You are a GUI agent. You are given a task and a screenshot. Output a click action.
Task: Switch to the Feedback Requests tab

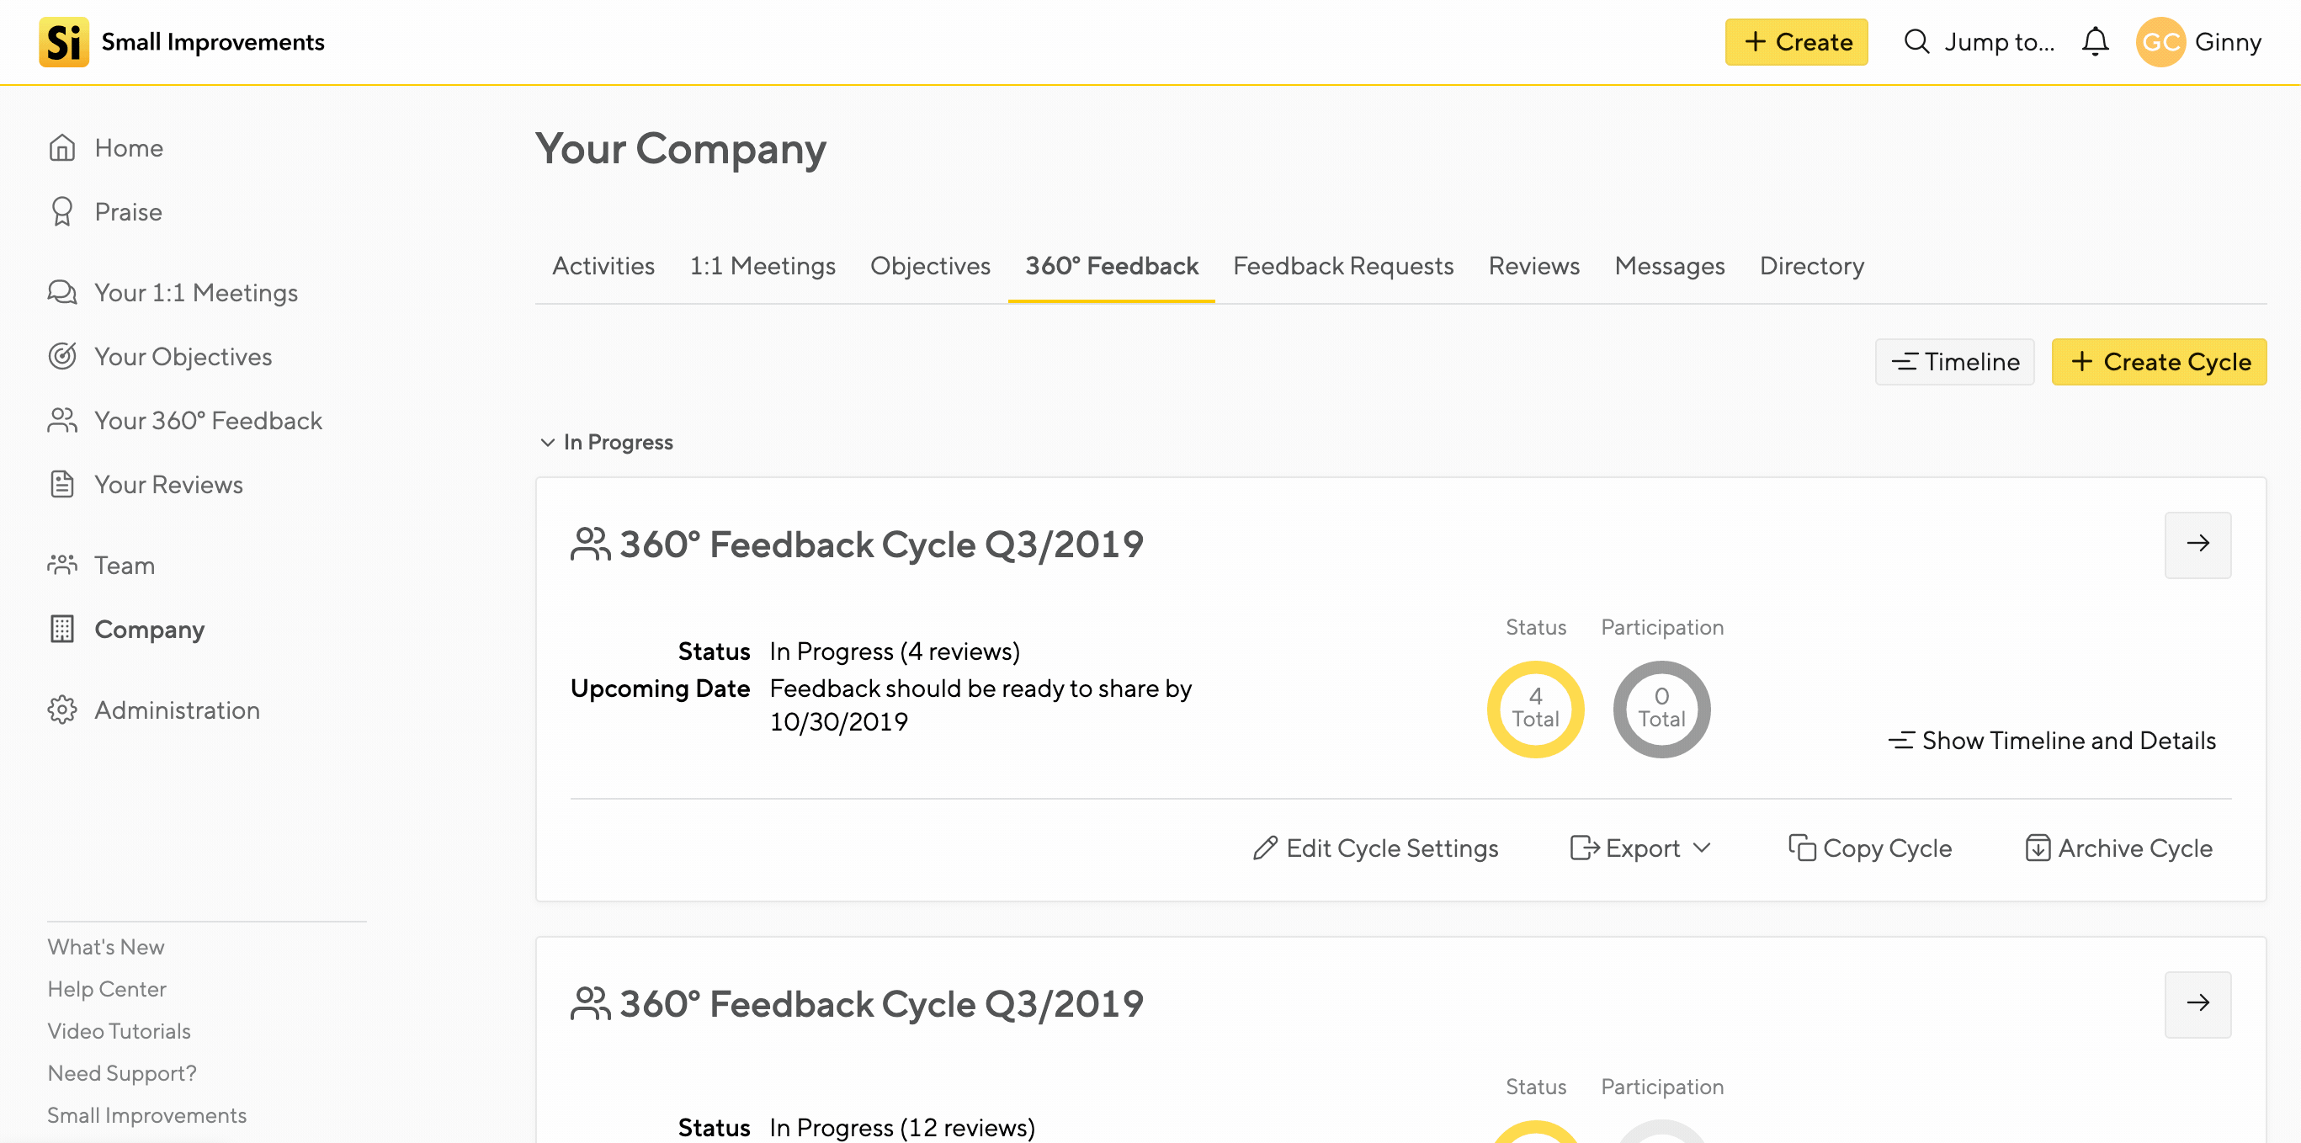1342,266
